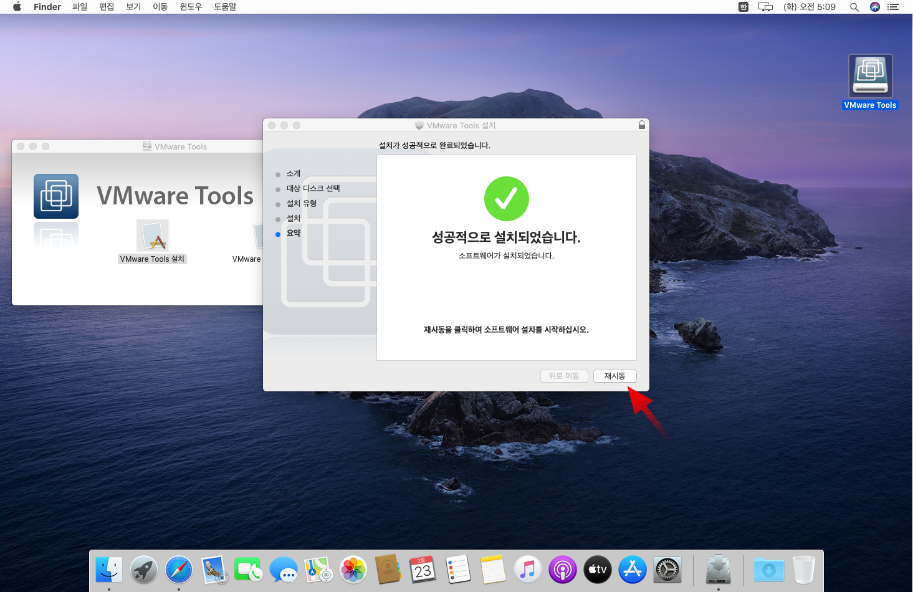
Task: Open Maps from the Dock
Action: click(318, 570)
